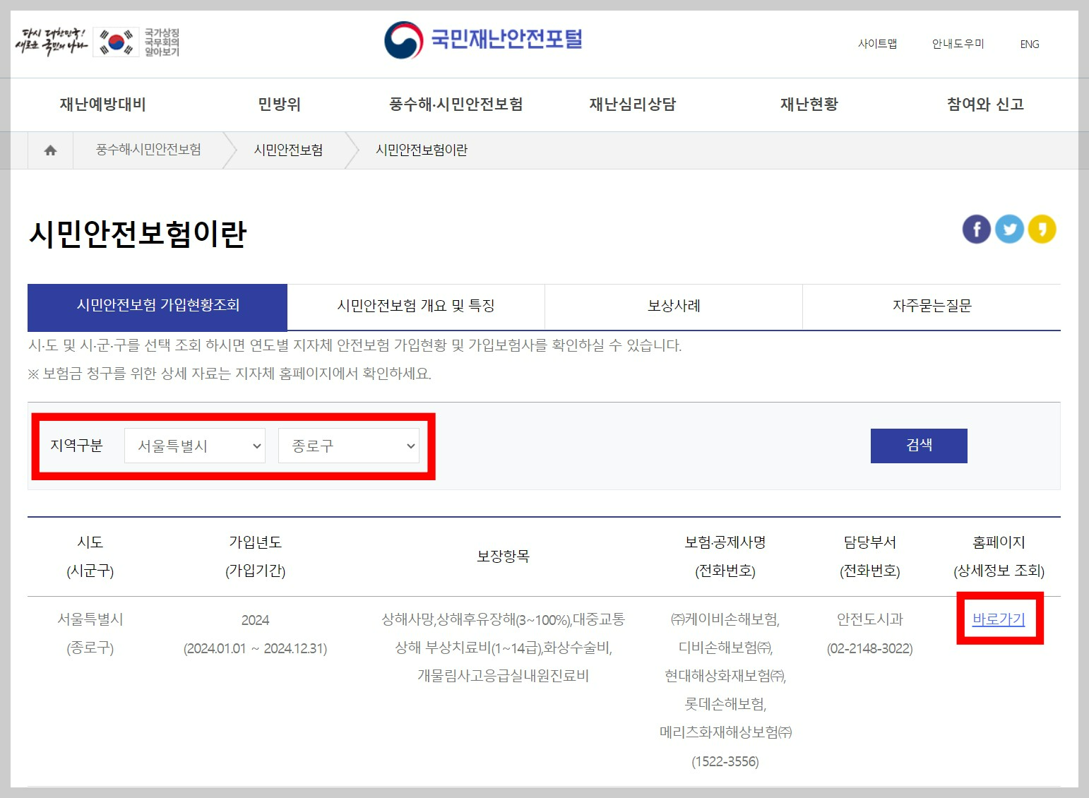Share the page on Twitter
Screen dimensions: 1089x798
click(x=1010, y=228)
